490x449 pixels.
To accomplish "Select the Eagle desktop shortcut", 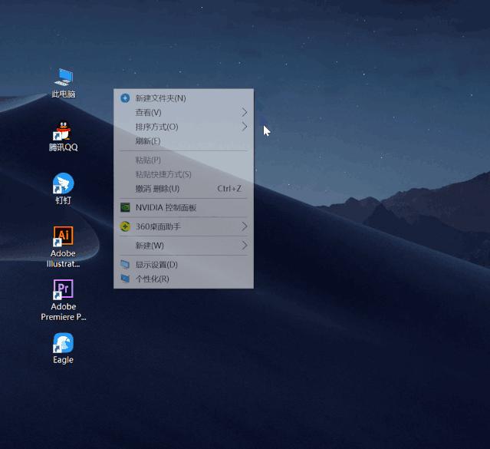I will click(x=64, y=348).
